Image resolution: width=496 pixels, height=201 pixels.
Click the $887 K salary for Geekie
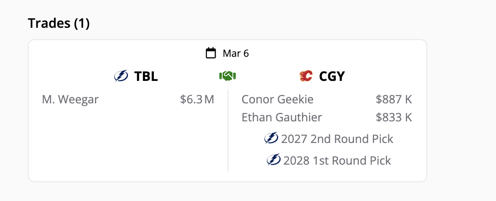[x=394, y=99]
